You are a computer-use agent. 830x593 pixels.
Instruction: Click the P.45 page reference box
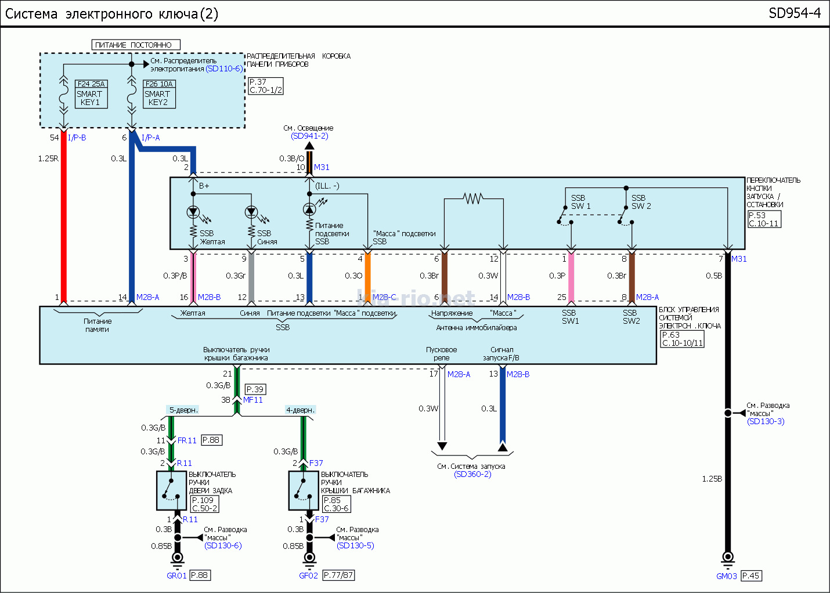[751, 576]
